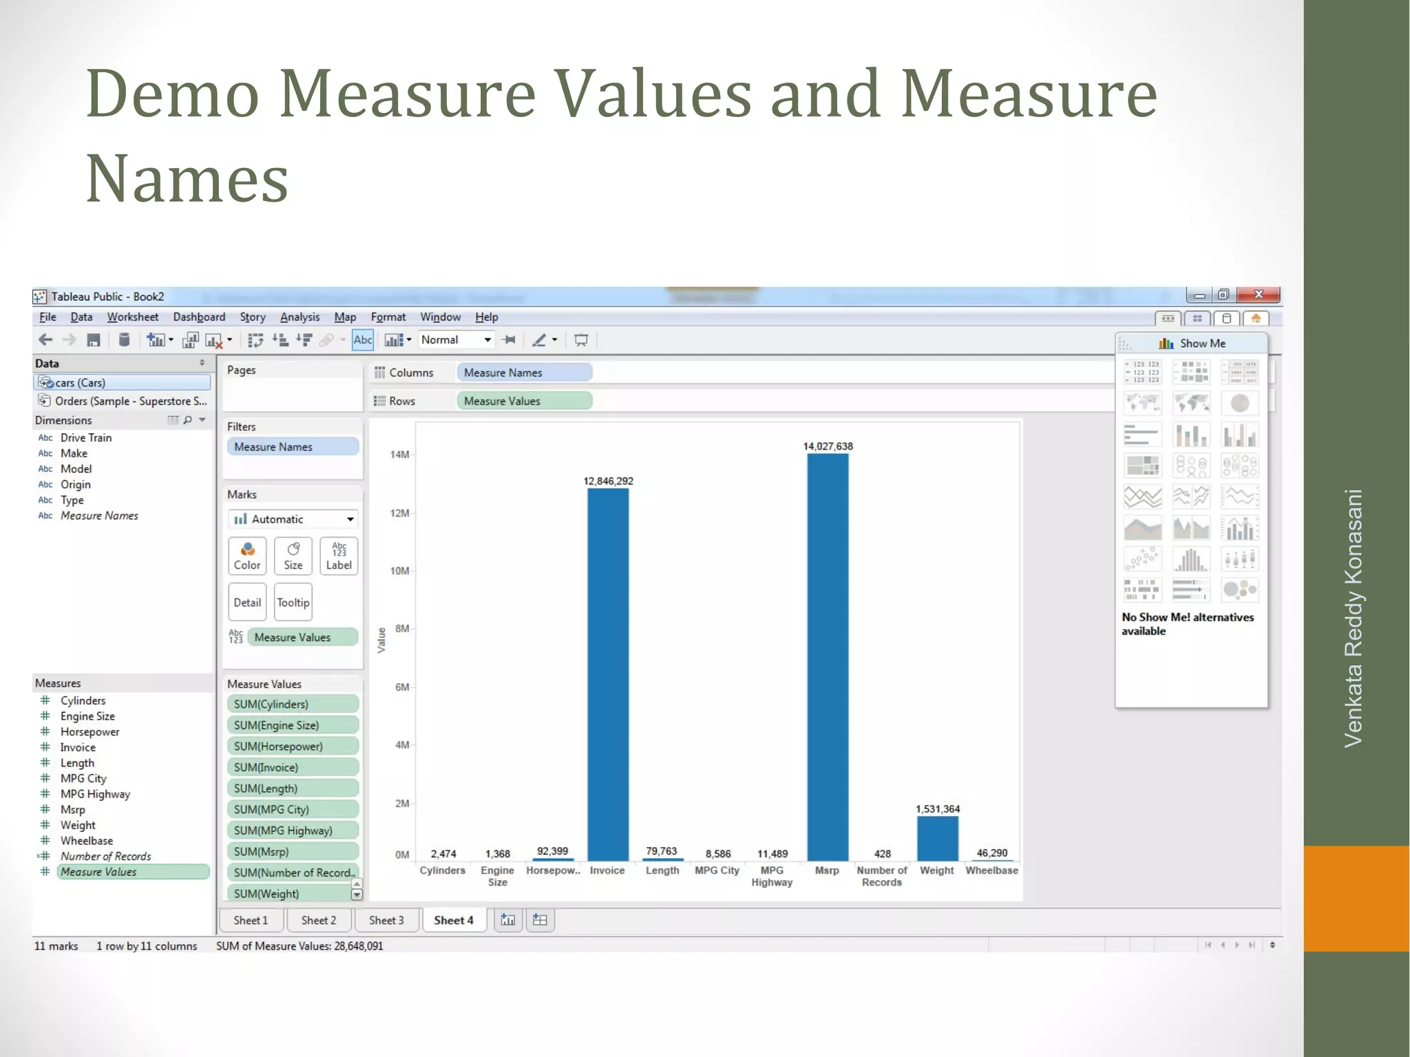Open the Format menu
Viewport: 1410px width, 1057px height.
pos(388,317)
